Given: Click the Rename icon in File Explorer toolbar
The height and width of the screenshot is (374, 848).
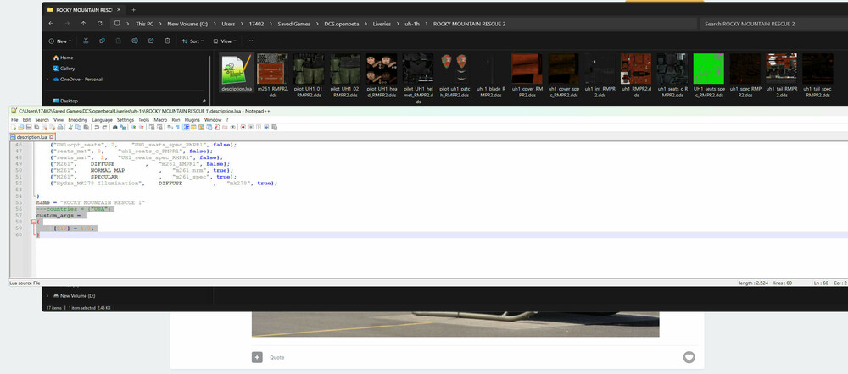Looking at the screenshot, I should (x=135, y=41).
